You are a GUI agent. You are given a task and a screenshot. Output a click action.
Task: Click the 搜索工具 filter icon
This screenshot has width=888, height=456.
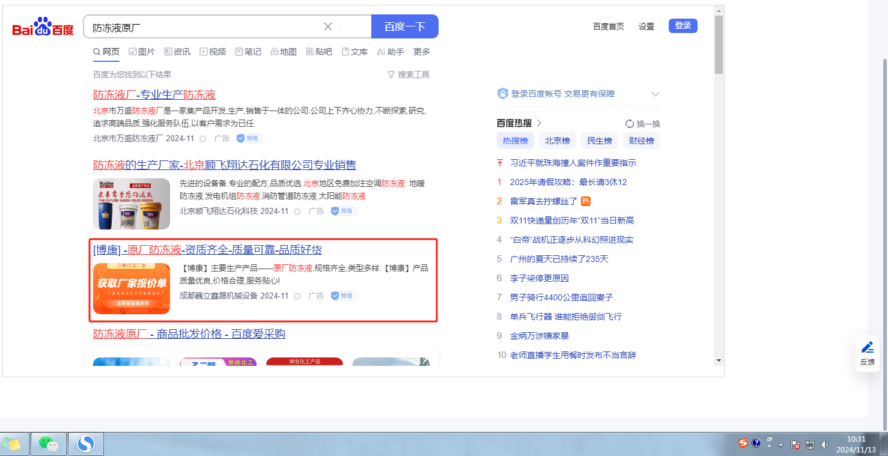(x=391, y=74)
